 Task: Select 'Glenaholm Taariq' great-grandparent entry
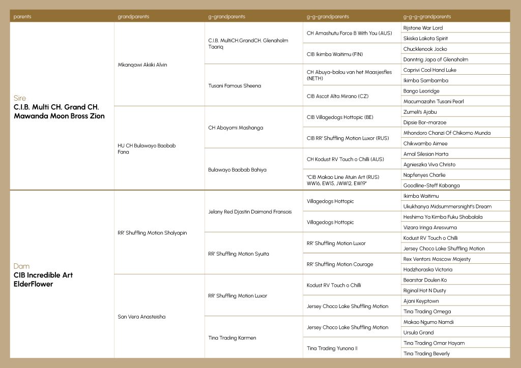click(248, 44)
